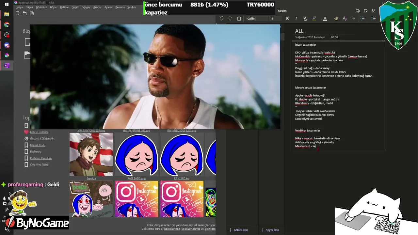The image size is (418, 235).
Task: Insert a numbered list in OneNote
Action: (374, 19)
